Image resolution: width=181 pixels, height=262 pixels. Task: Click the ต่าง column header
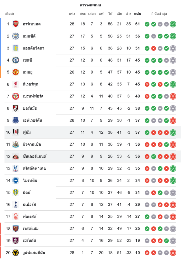[128, 14]
